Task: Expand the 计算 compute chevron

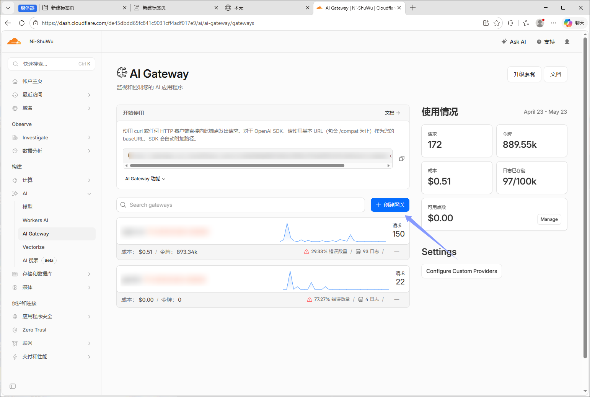Action: tap(89, 180)
